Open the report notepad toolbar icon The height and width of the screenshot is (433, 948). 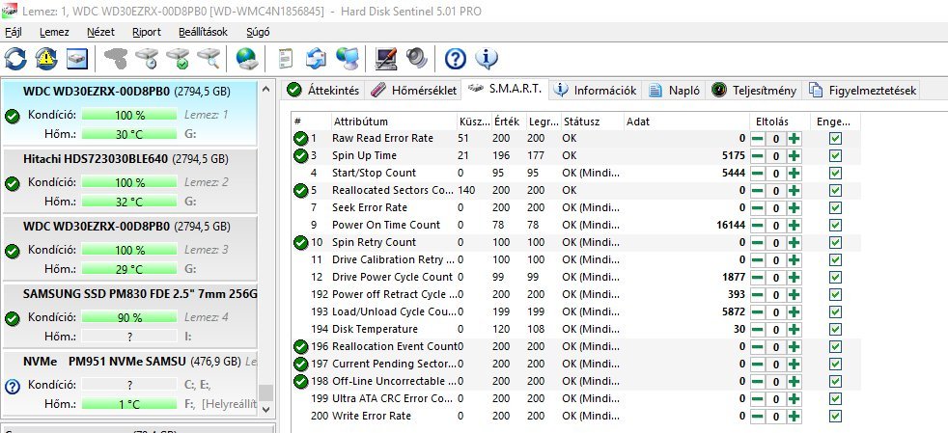click(285, 59)
